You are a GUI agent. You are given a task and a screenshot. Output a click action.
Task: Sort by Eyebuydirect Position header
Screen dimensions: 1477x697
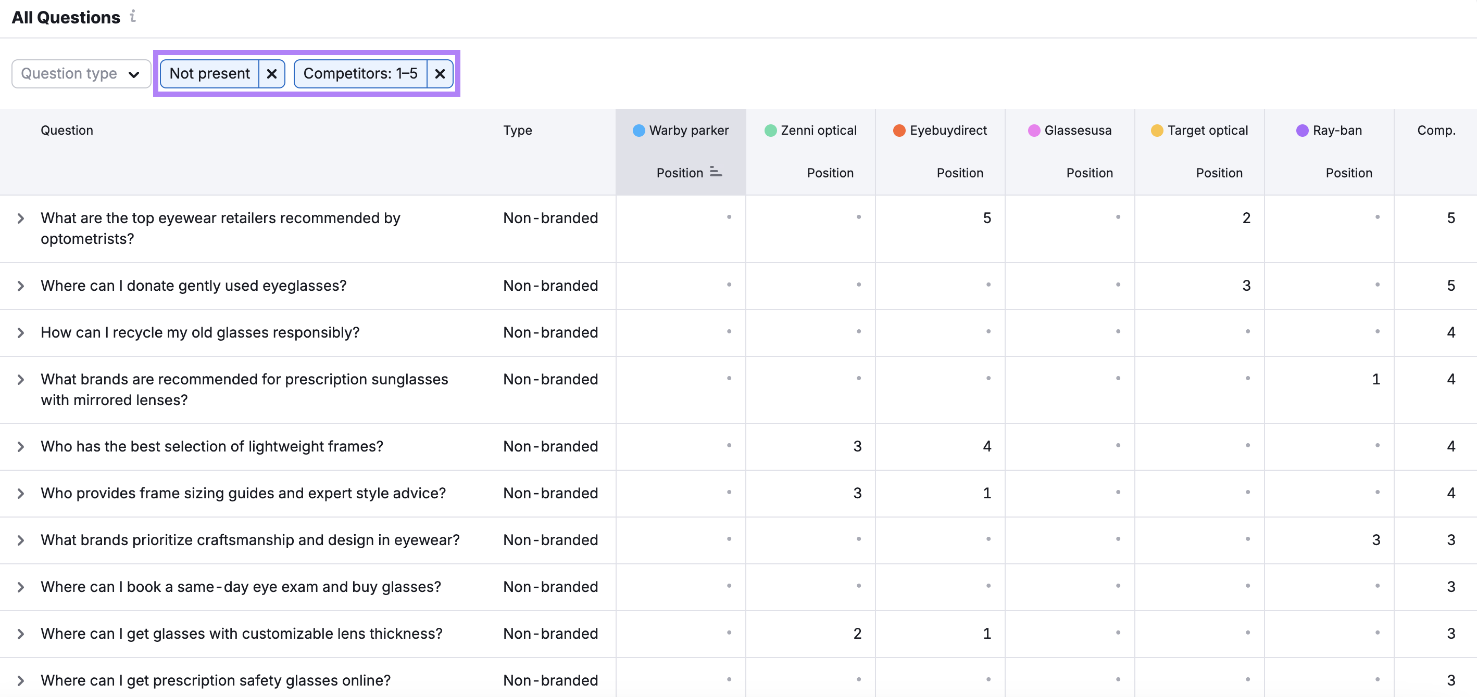coord(959,173)
